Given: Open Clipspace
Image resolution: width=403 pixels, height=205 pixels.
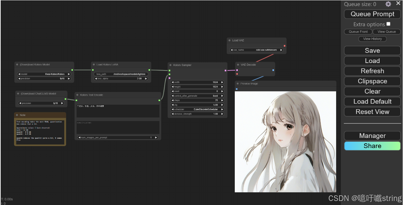Looking at the screenshot, I should pyautogui.click(x=372, y=81).
